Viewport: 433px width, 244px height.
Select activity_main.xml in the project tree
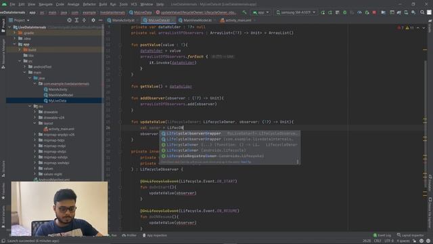(62, 129)
